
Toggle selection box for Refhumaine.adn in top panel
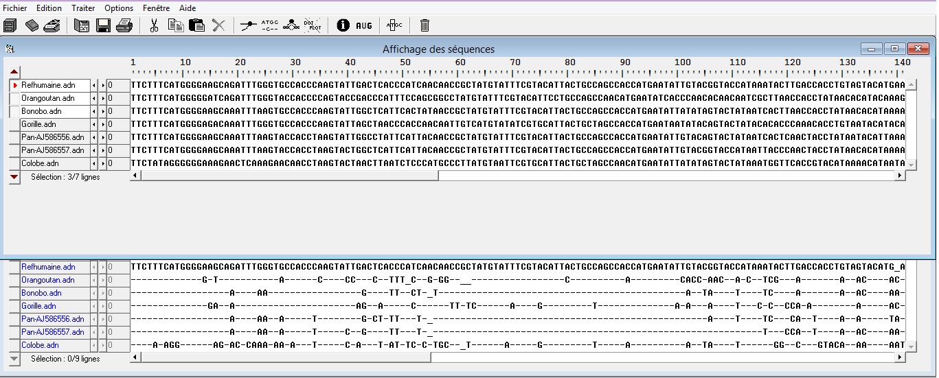tap(14, 85)
